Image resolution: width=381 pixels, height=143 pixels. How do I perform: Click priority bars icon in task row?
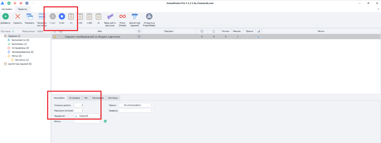(x=258, y=37)
